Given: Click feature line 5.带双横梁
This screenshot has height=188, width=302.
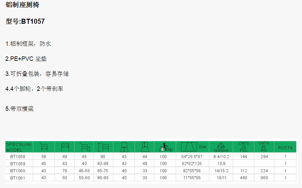Looking at the screenshot, I should point(19,109).
